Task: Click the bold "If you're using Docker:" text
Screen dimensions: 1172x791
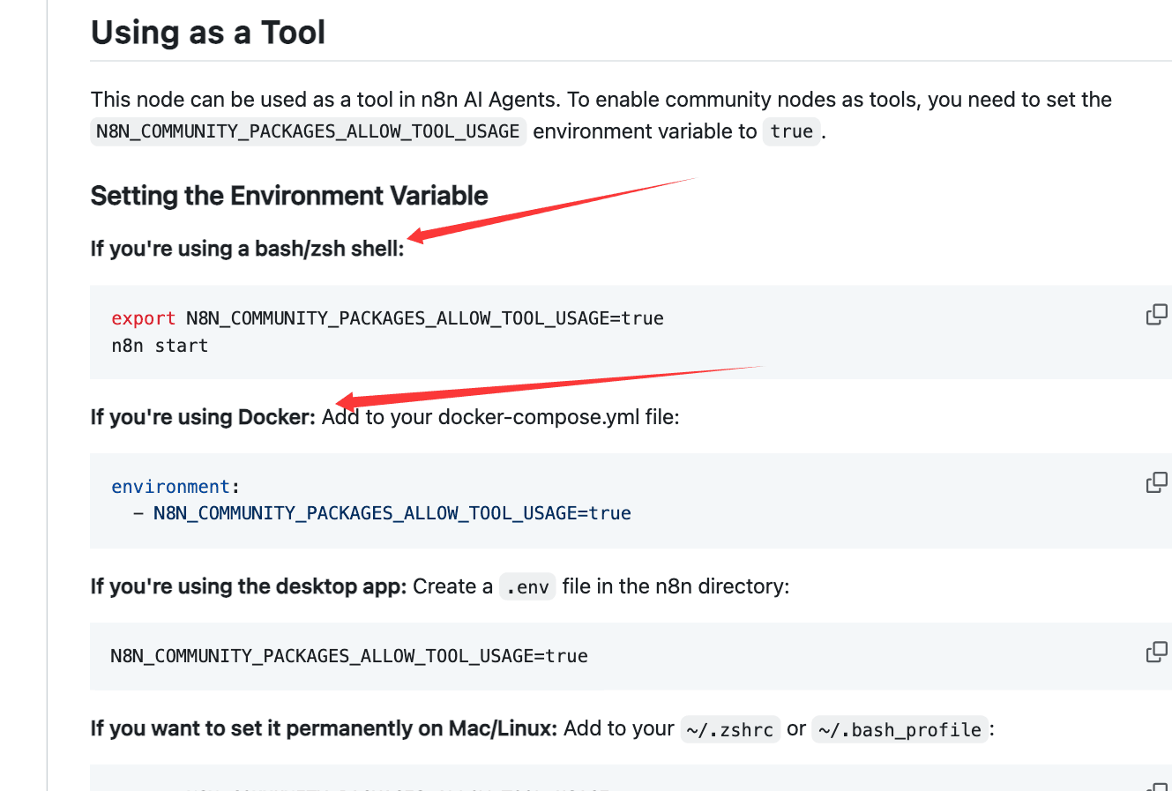Action: click(x=203, y=417)
